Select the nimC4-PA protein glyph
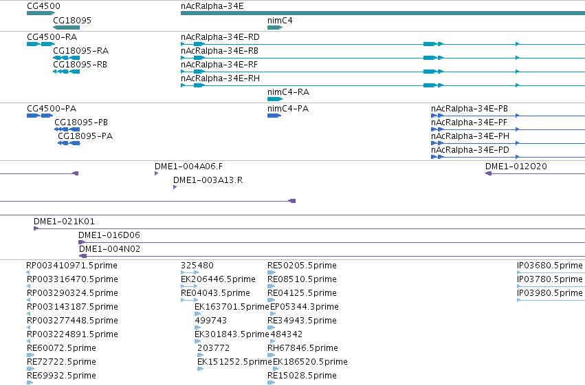 click(x=274, y=116)
